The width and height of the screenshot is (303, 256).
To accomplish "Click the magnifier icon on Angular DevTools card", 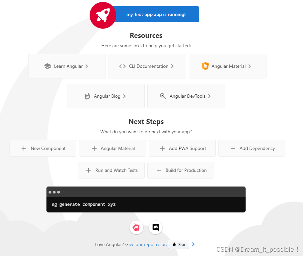I will click(x=163, y=96).
